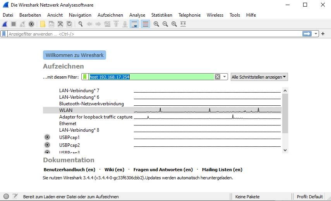Click the close capture file icon

(60, 24)
